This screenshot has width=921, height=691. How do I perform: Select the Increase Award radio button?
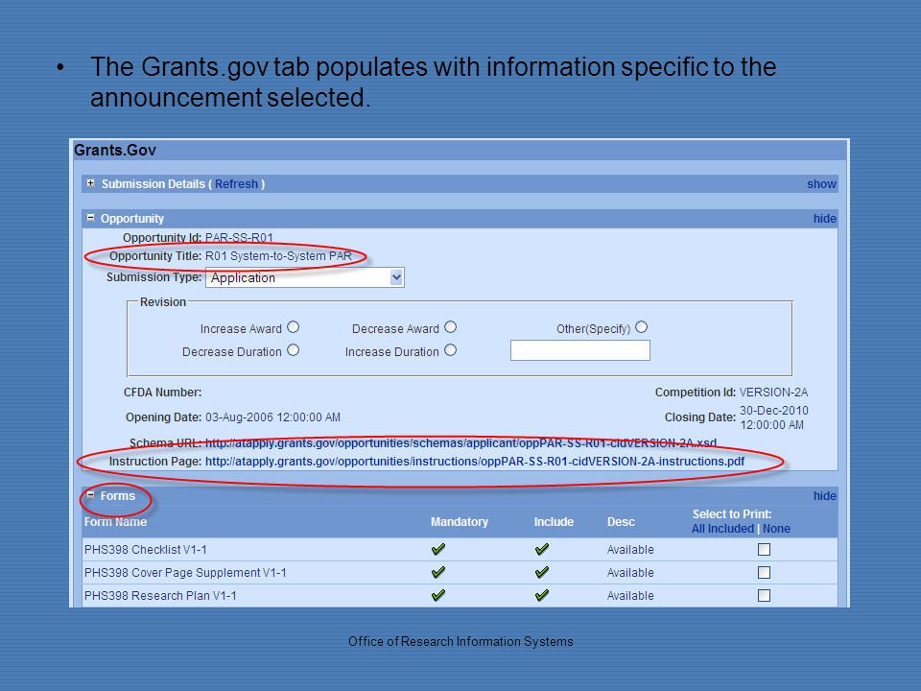point(294,327)
